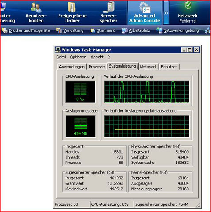Grab the Task-Manager resize grip corner
Viewport: 211px width, 212px height.
(198, 205)
